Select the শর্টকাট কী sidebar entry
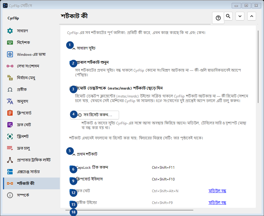This screenshot has height=216, width=264. (31, 183)
